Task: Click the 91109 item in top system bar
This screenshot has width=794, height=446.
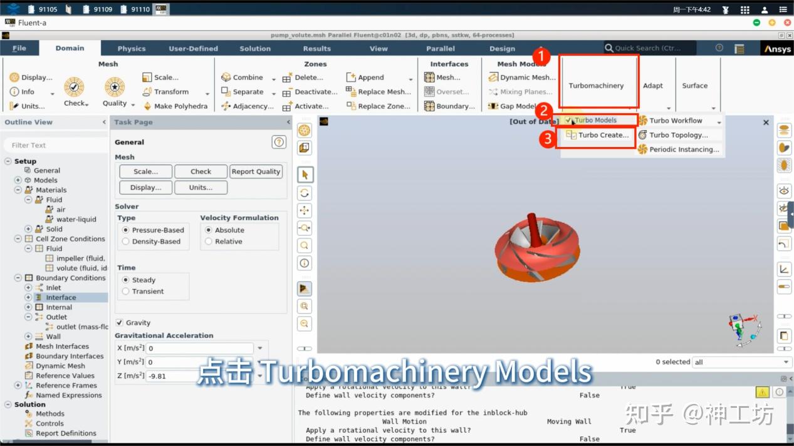Action: (x=98, y=9)
